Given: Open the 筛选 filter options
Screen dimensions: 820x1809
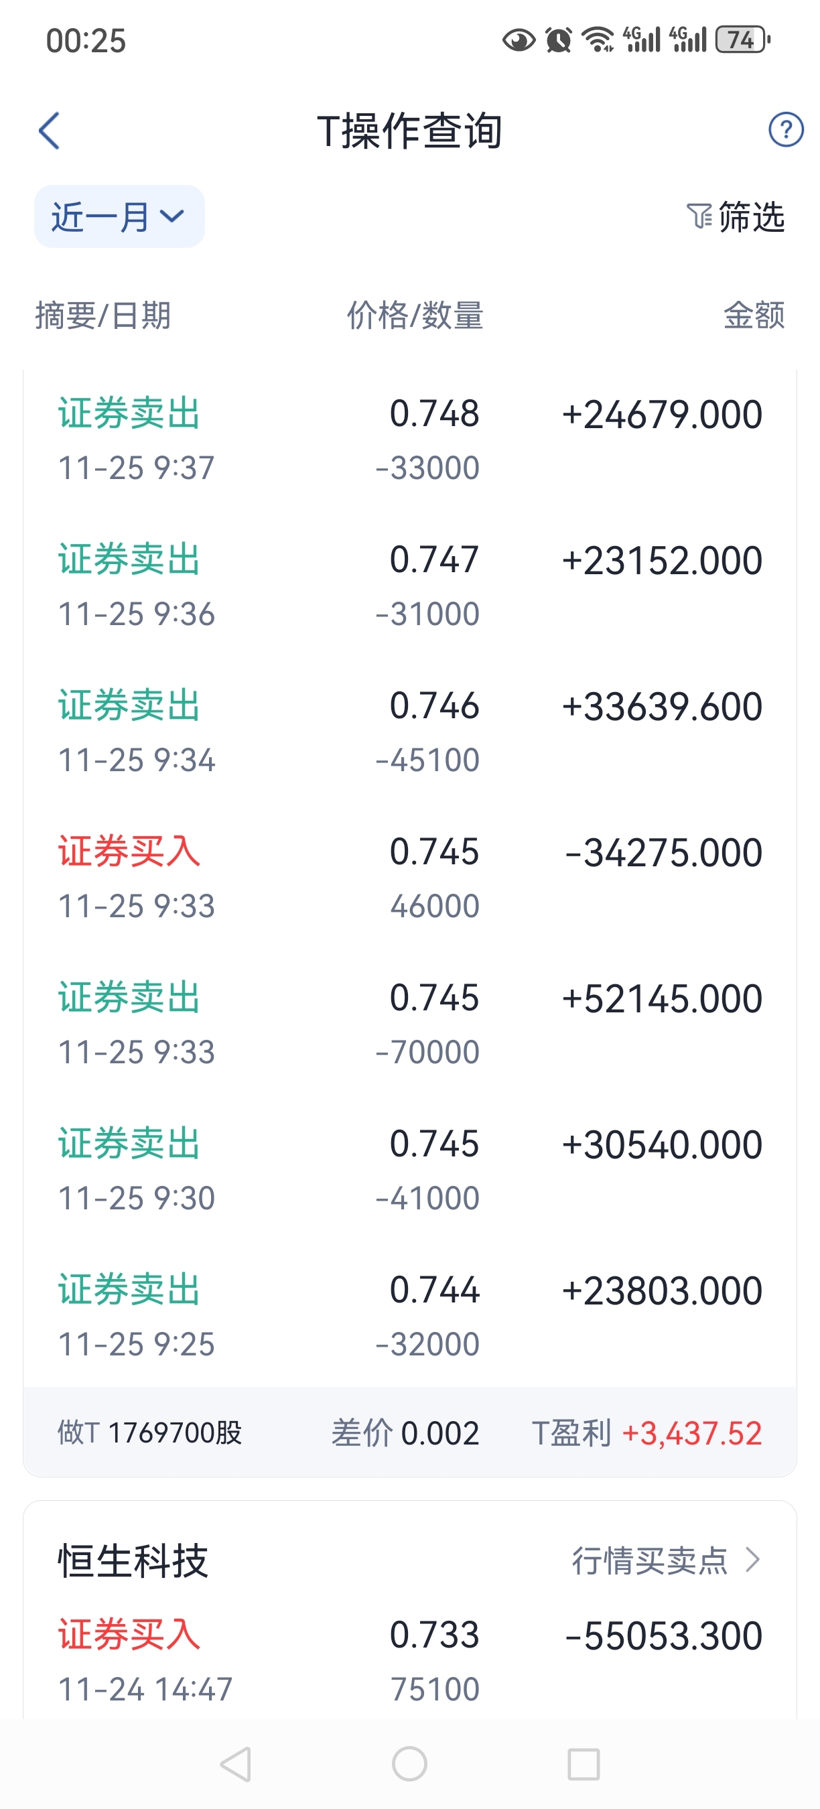Looking at the screenshot, I should [x=750, y=216].
